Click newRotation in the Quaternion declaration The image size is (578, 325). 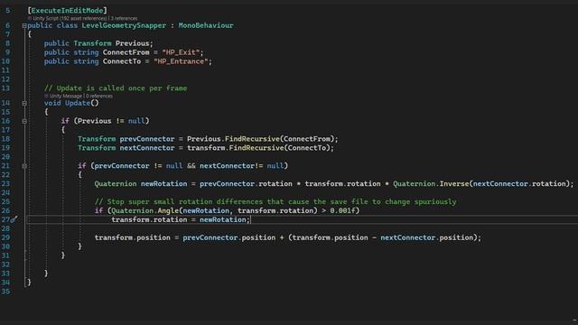click(x=164, y=183)
